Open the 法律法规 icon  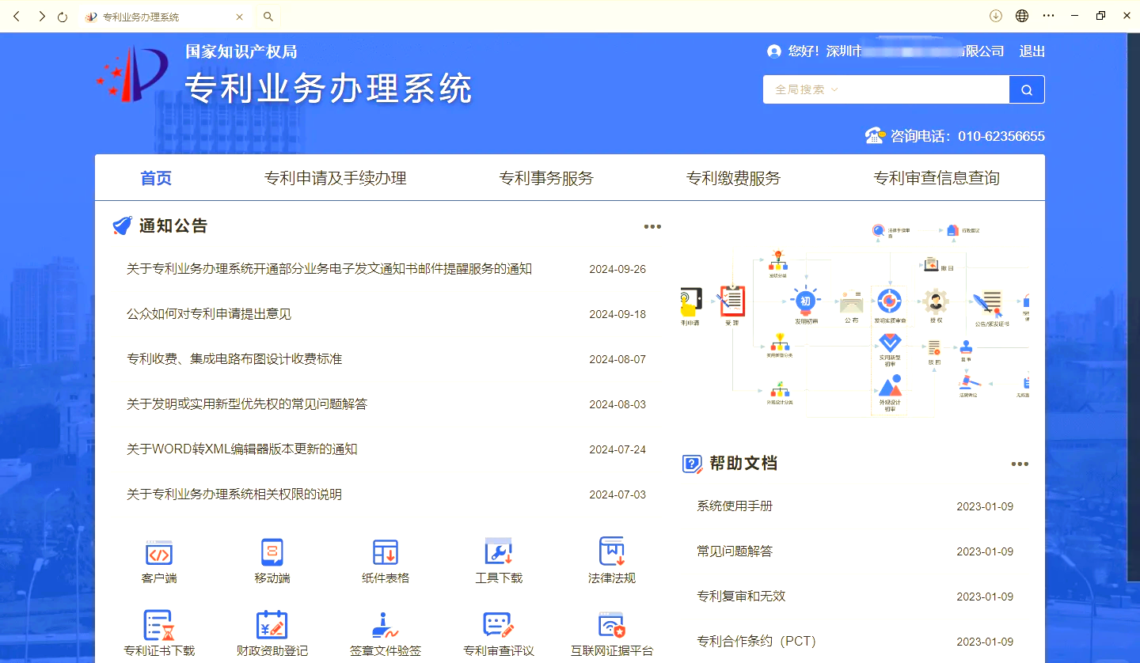pyautogui.click(x=612, y=551)
